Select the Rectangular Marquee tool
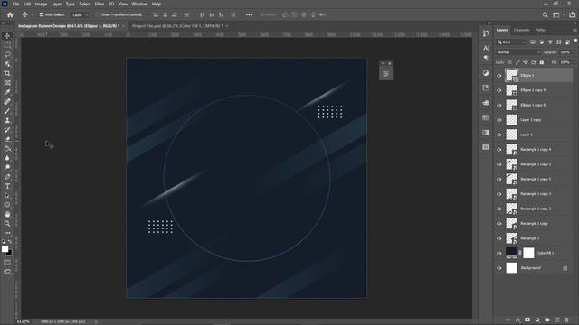This screenshot has width=579, height=325. click(7, 45)
